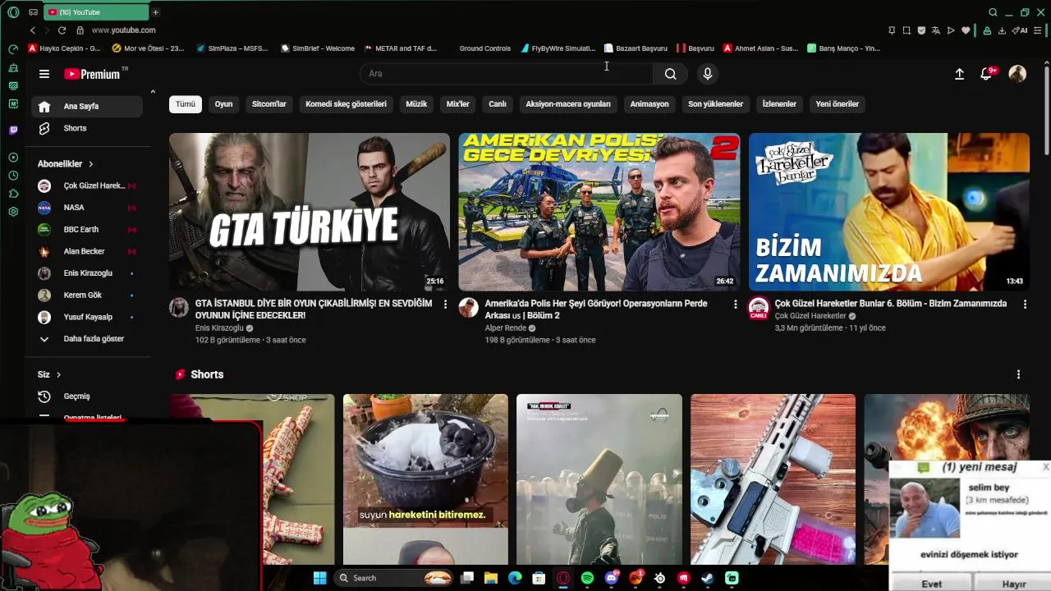Click the browser downloads icon
Image resolution: width=1051 pixels, height=591 pixels.
[1002, 30]
